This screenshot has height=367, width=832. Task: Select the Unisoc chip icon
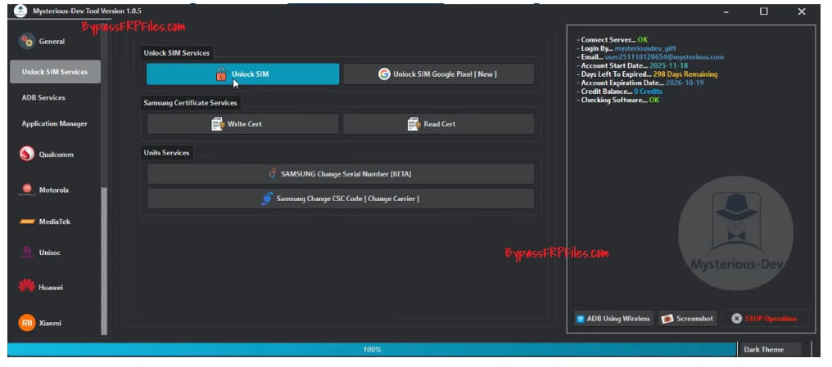click(26, 252)
